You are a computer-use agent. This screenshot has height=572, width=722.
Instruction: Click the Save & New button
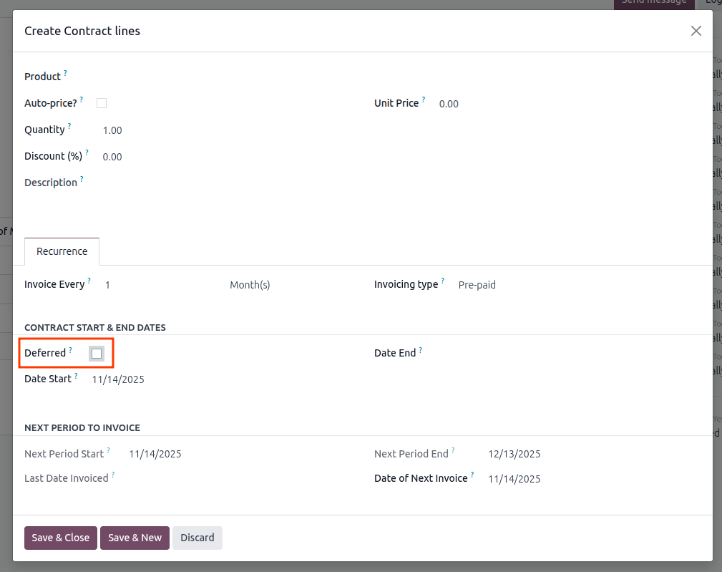(135, 538)
